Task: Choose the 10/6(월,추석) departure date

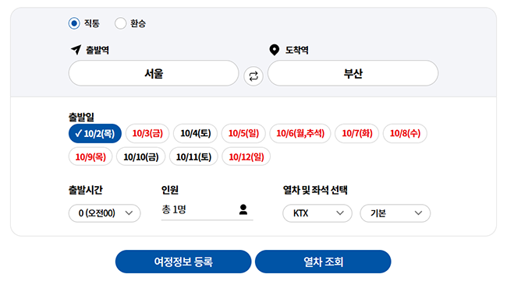Action: point(300,133)
